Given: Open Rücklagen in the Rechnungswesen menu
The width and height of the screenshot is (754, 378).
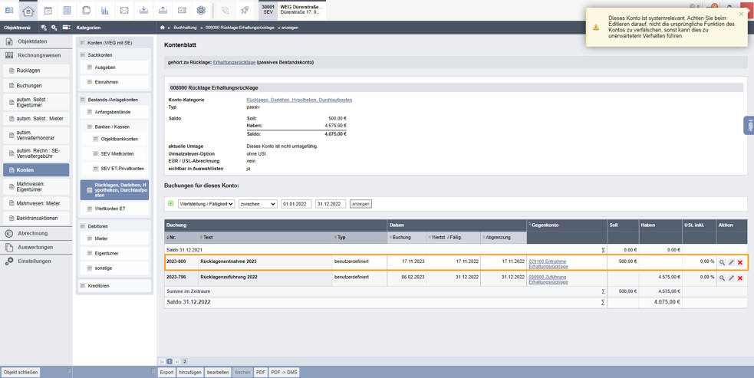Looking at the screenshot, I should [36, 71].
